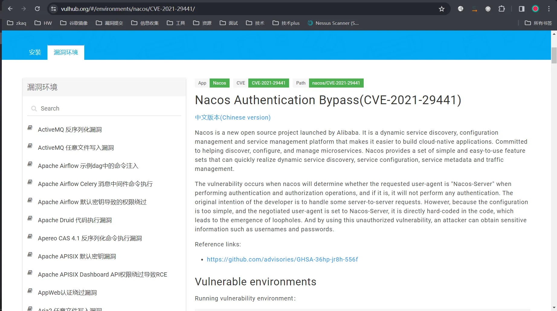This screenshot has height=311, width=557.
Task: Click the back navigation arrow
Action: click(x=10, y=9)
